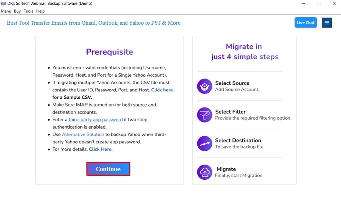Click the Migrate upload icon

[204, 172]
